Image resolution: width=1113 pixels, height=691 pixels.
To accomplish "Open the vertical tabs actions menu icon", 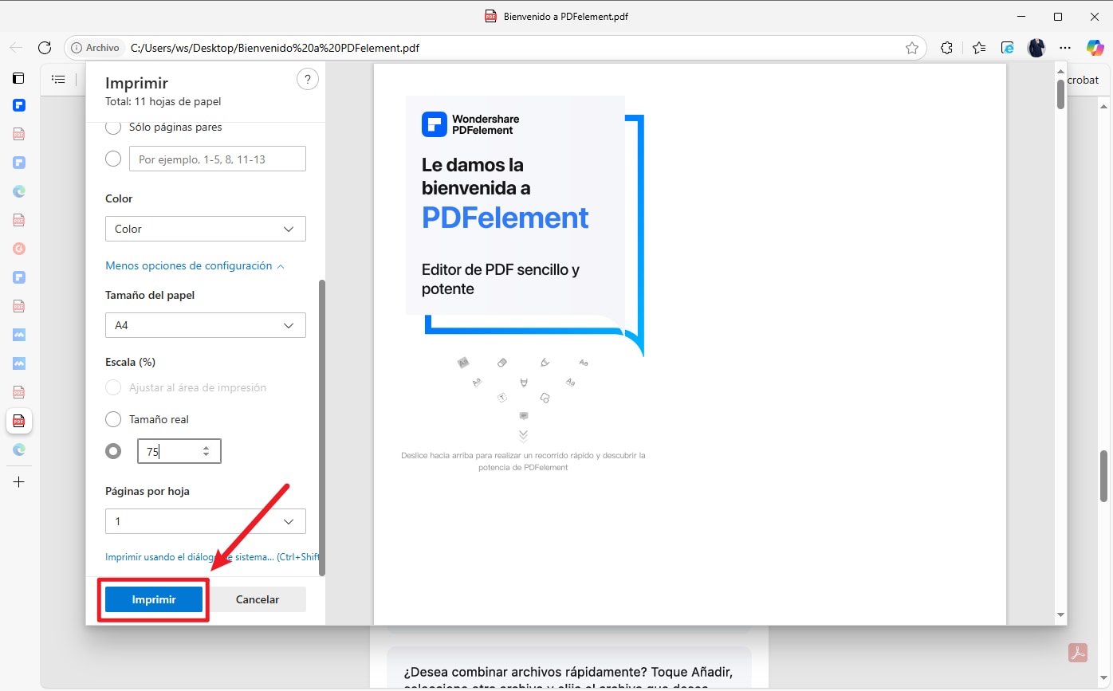I will (18, 78).
